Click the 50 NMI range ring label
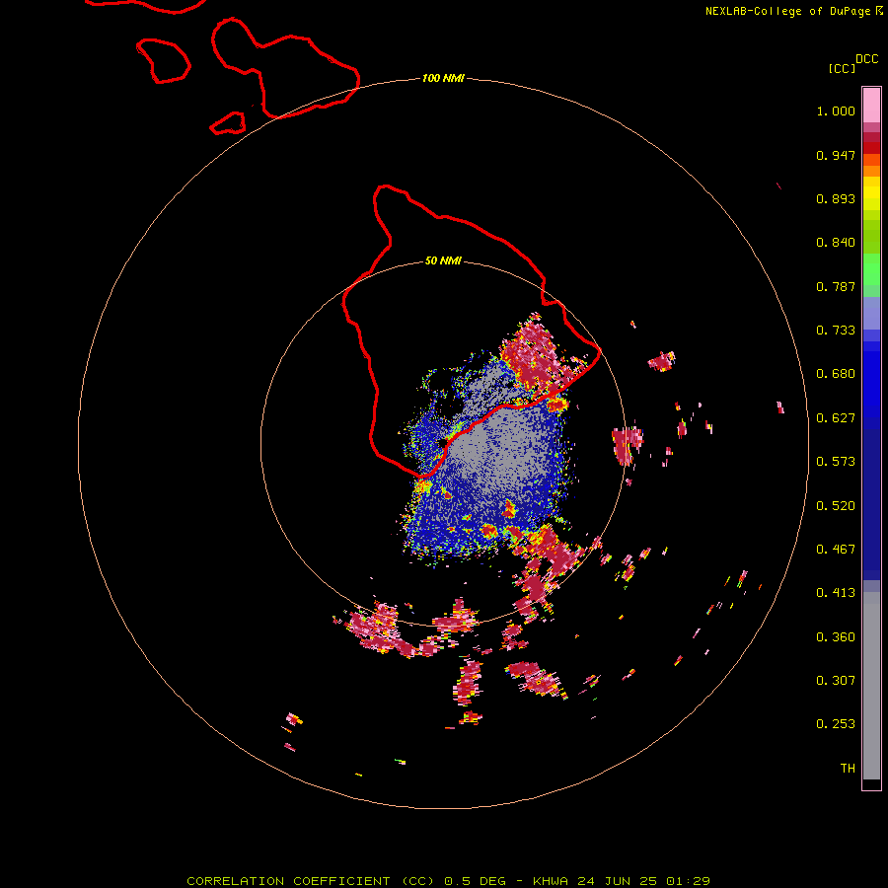The width and height of the screenshot is (888, 888). click(x=443, y=261)
